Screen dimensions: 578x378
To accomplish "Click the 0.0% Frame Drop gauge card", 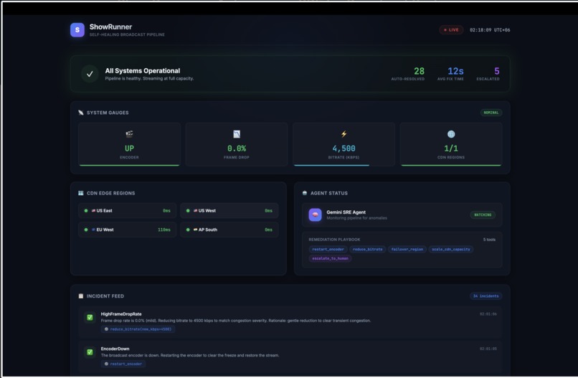I will [237, 144].
